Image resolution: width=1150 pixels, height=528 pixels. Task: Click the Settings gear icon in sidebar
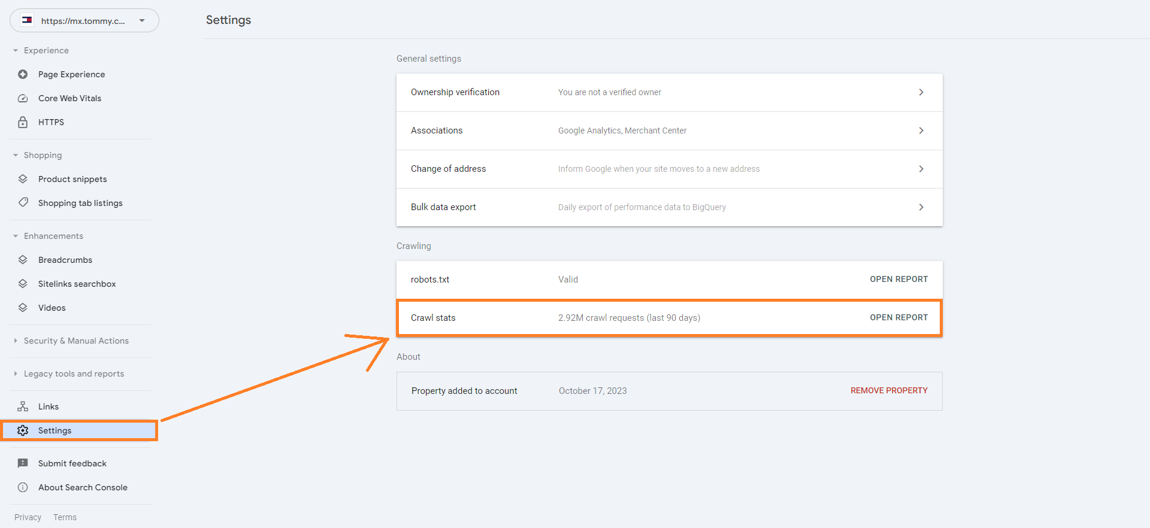pyautogui.click(x=23, y=430)
